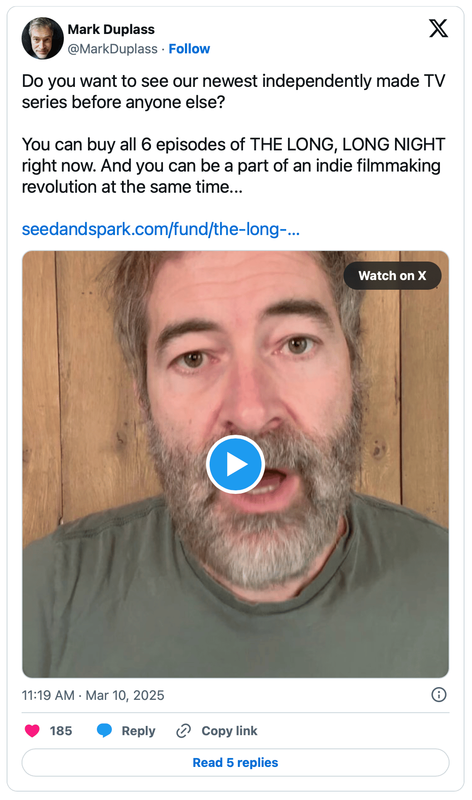Open Mark Duplass profile avatar
This screenshot has width=472, height=800.
coord(43,38)
